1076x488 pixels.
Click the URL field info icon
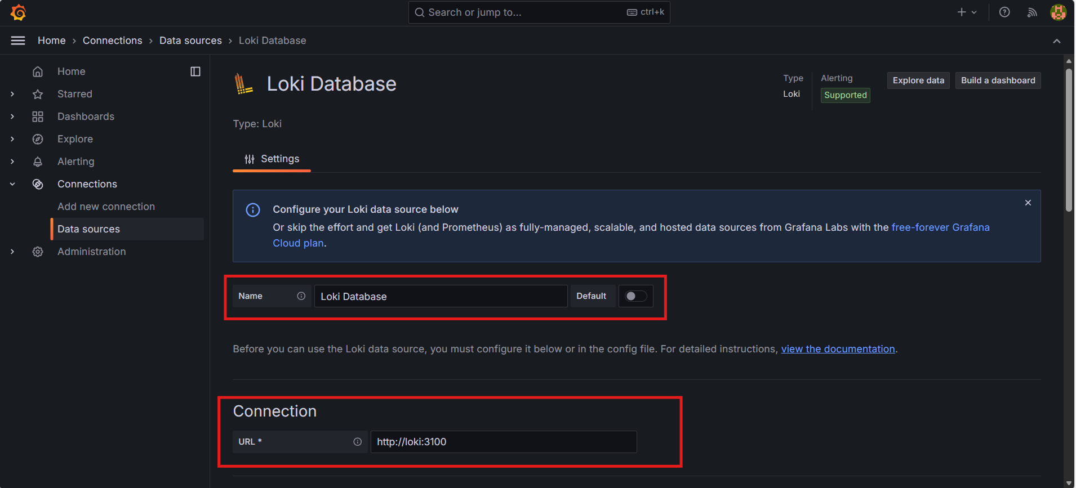pyautogui.click(x=357, y=442)
